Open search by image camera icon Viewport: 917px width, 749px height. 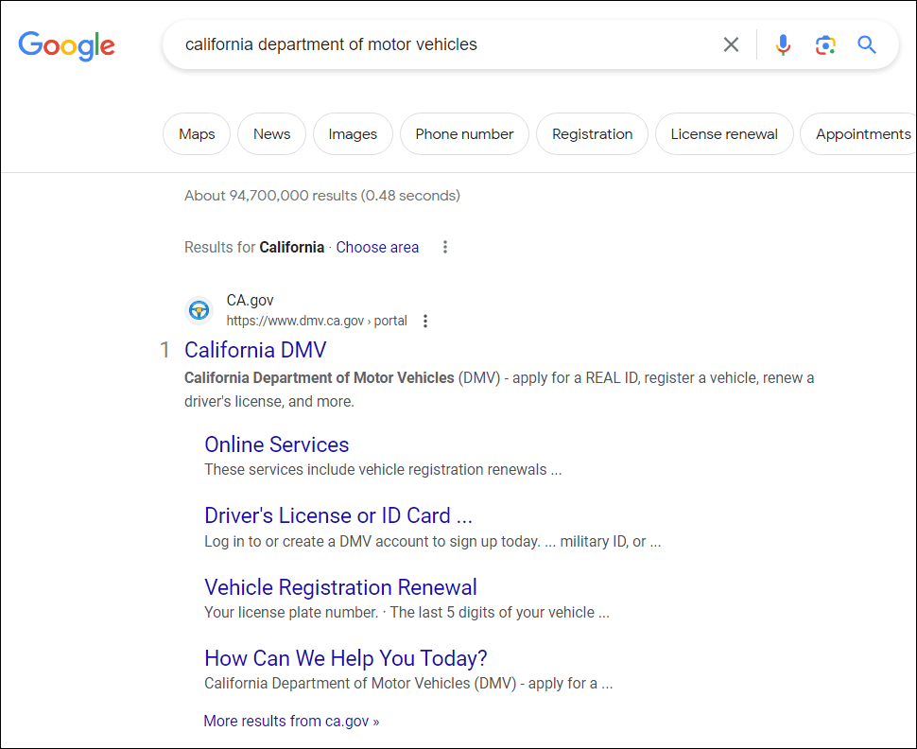click(825, 44)
